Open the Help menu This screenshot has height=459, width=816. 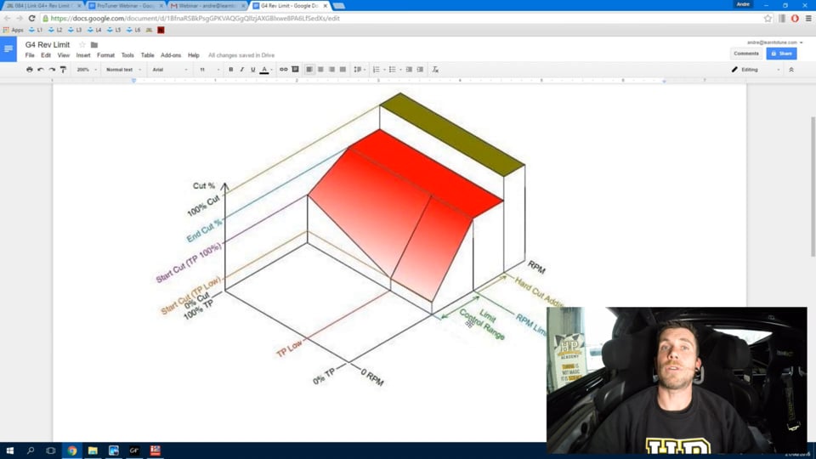(x=194, y=55)
